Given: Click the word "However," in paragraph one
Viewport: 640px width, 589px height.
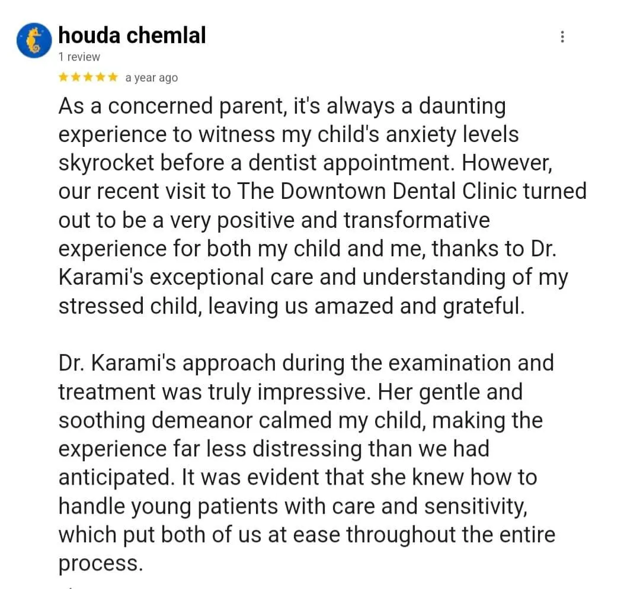Looking at the screenshot, I should [x=507, y=163].
